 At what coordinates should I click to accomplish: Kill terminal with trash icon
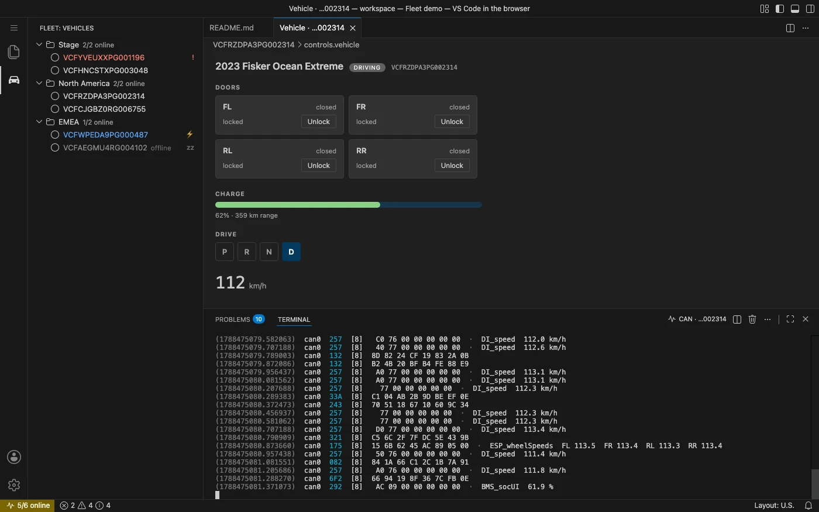(x=752, y=319)
